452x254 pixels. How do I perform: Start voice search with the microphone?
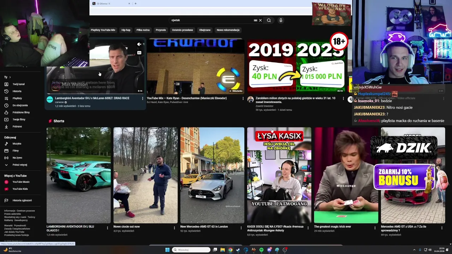tap(281, 20)
